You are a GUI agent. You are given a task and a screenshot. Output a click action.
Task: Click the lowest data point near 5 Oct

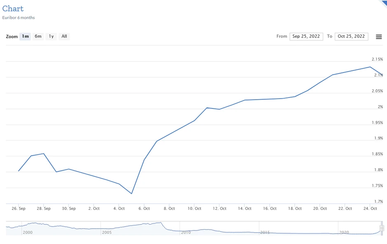coord(131,193)
